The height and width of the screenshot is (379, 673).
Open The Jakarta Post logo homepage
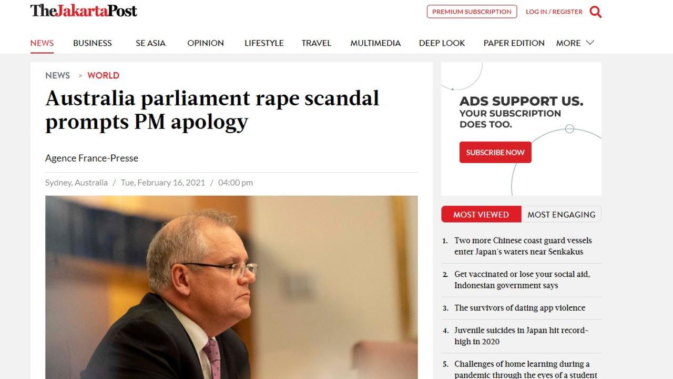point(84,11)
